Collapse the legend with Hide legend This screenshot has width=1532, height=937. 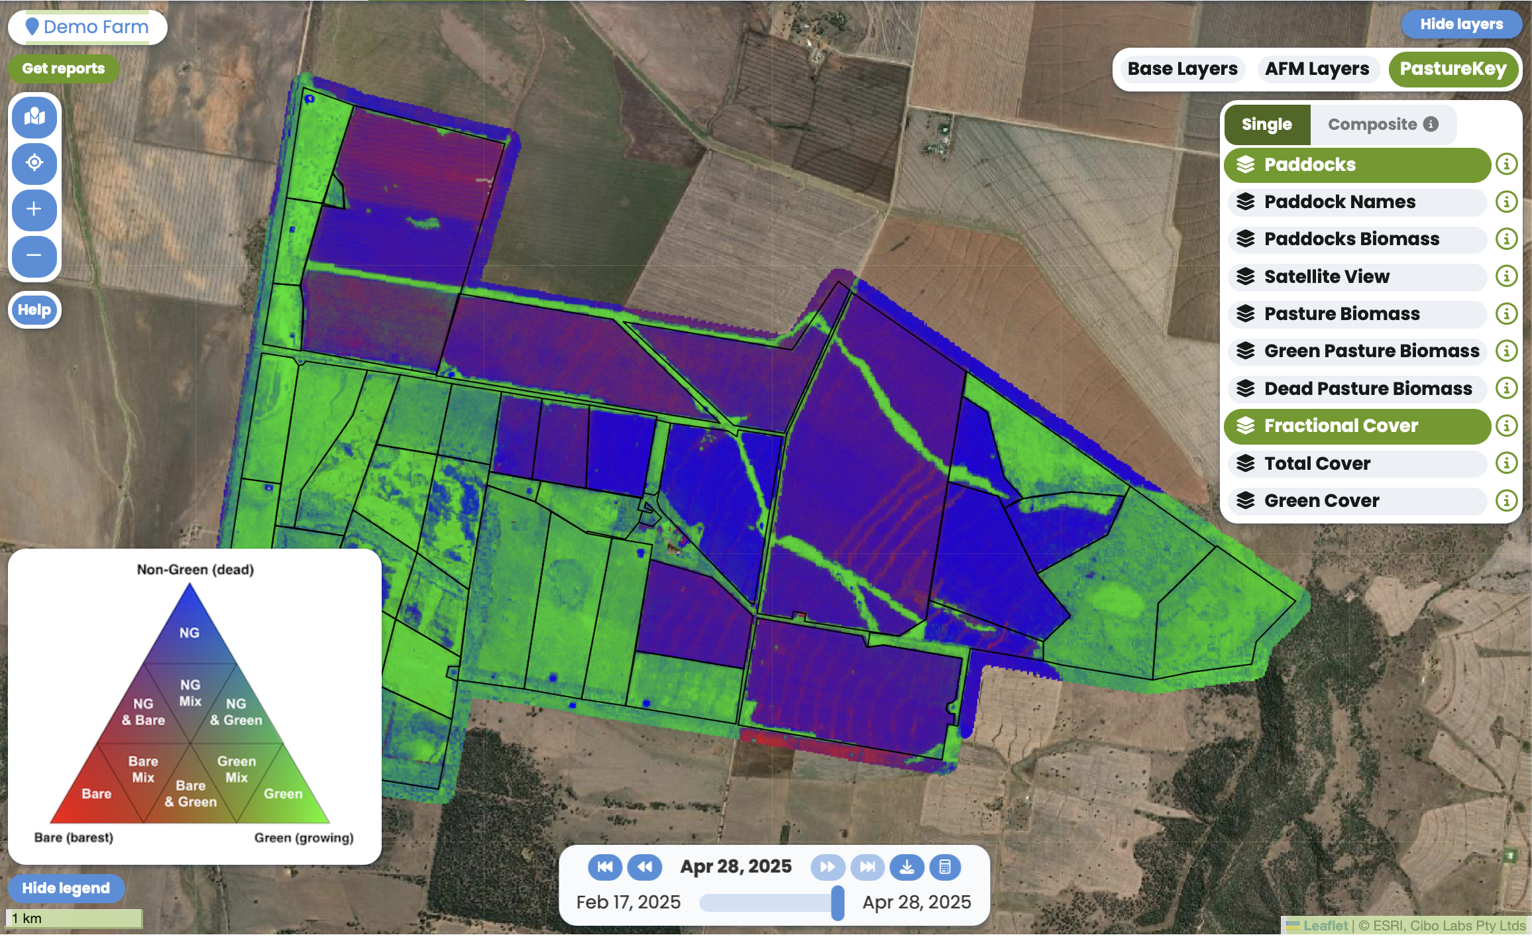(x=66, y=889)
